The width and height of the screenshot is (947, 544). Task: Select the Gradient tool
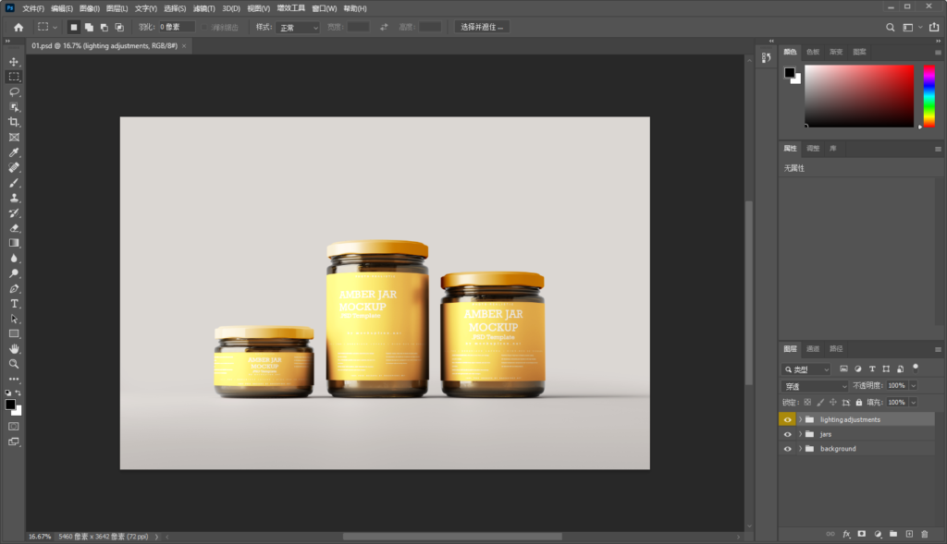[14, 243]
